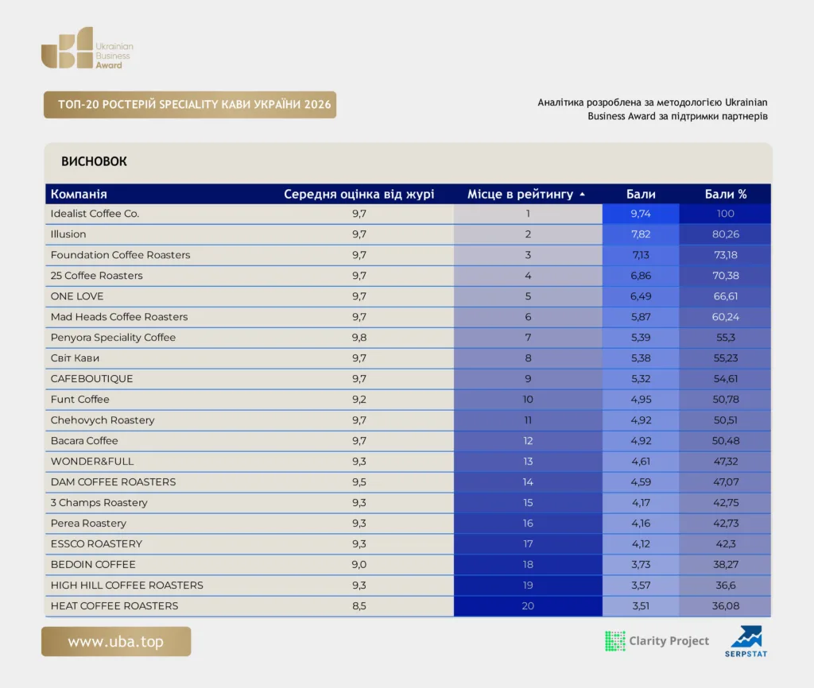The image size is (814, 688).
Task: Click the 3,57 points cell
Action: (641, 586)
